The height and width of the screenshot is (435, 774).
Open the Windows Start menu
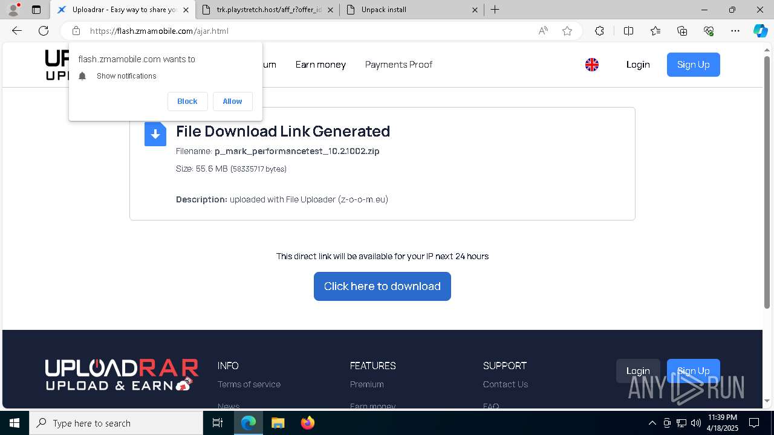(x=15, y=423)
